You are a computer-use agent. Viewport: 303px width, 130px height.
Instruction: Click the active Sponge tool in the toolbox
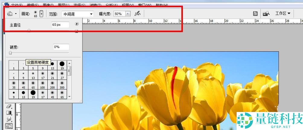pyautogui.click(x=9, y=126)
